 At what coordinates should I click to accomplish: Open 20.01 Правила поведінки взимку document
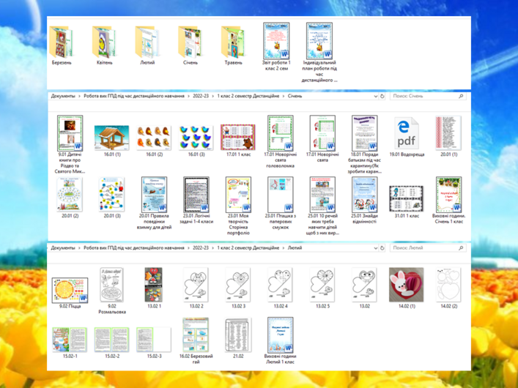[154, 195]
